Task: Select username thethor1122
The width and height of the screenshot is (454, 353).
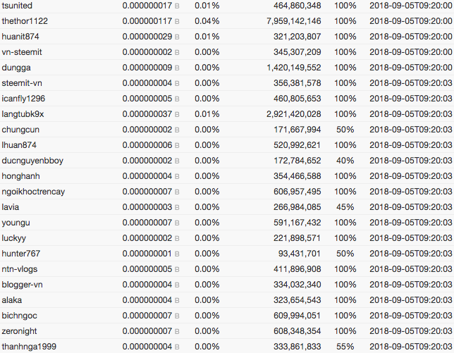Action: pos(25,21)
